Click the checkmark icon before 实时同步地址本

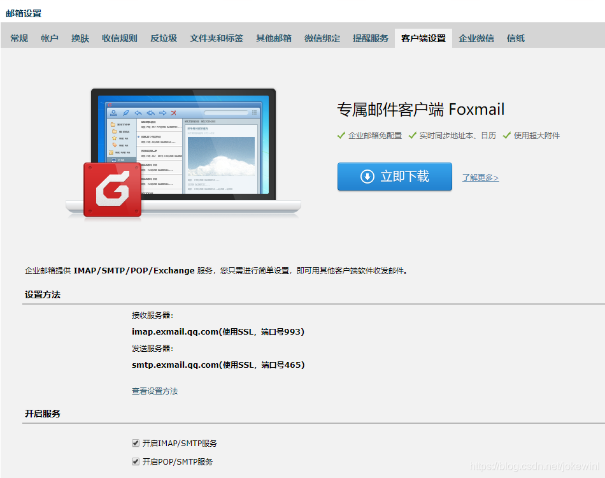pyautogui.click(x=413, y=135)
